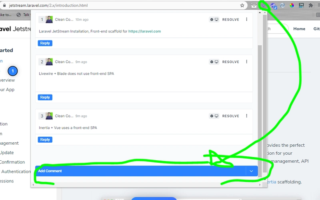Click the author avatar on comment 3
This screenshot has height=200, width=320.
click(x=49, y=116)
